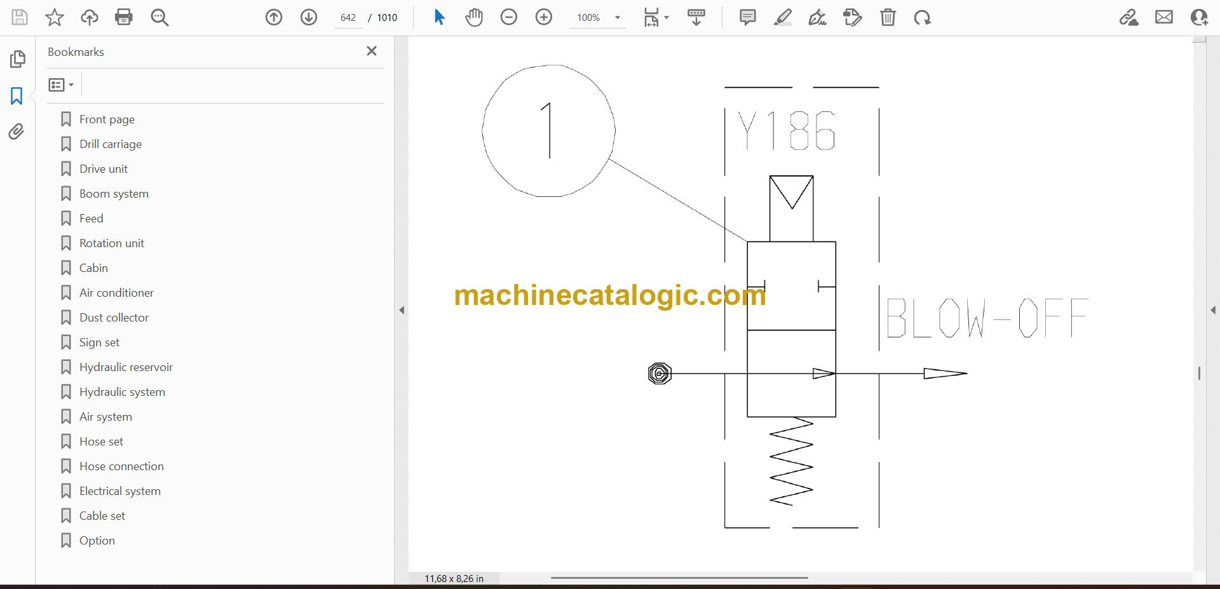Click the zoom out minus icon

tap(509, 17)
